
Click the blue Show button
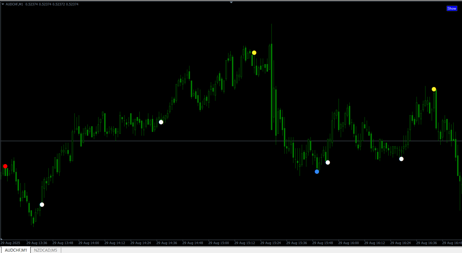pos(452,8)
